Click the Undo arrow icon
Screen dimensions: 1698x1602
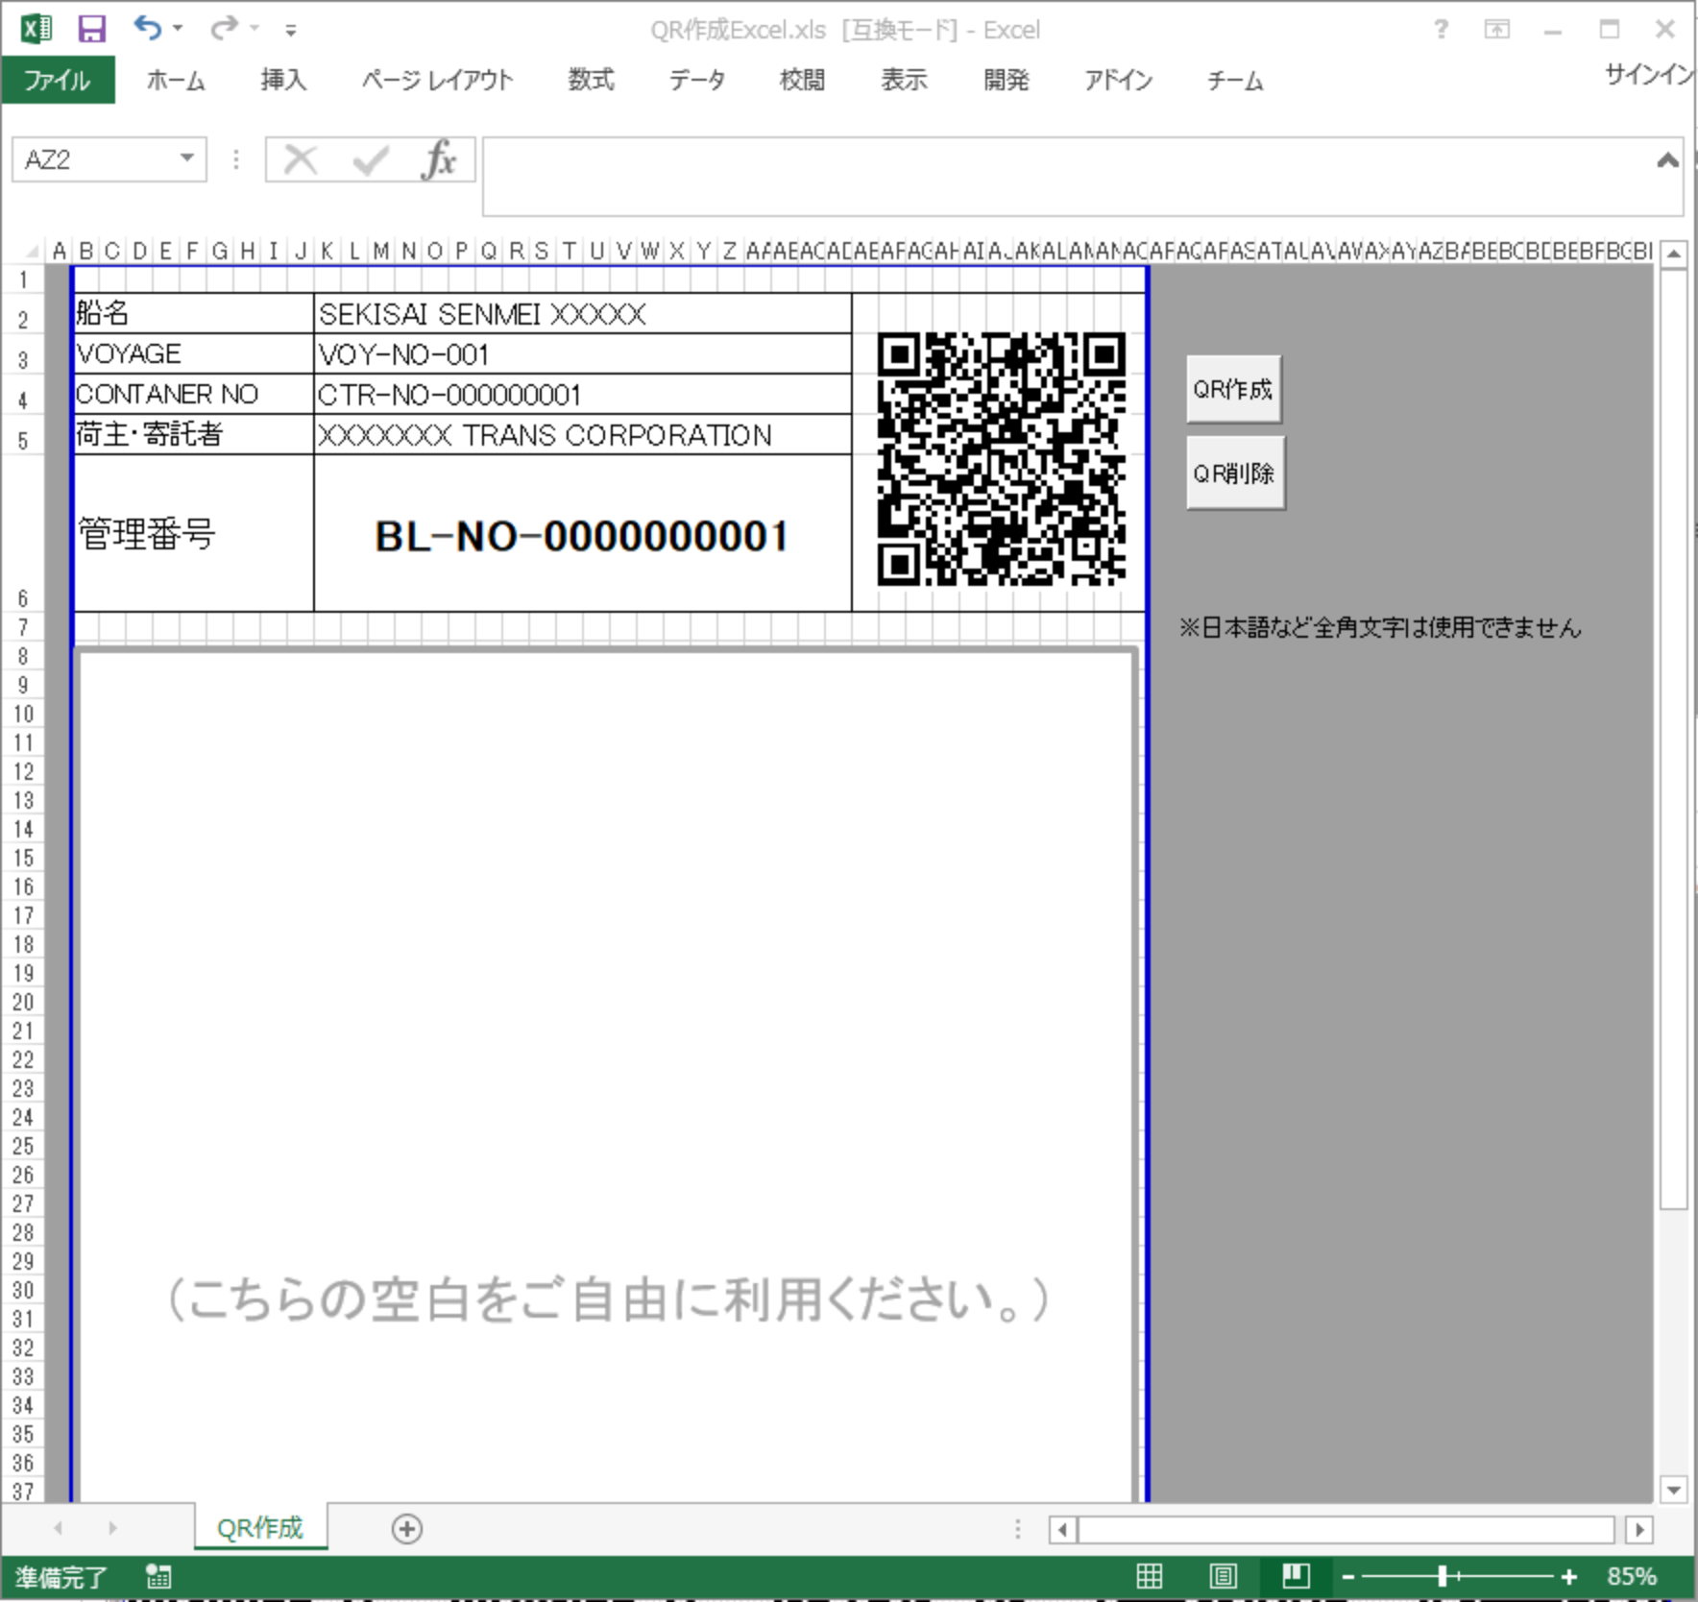pos(147,28)
